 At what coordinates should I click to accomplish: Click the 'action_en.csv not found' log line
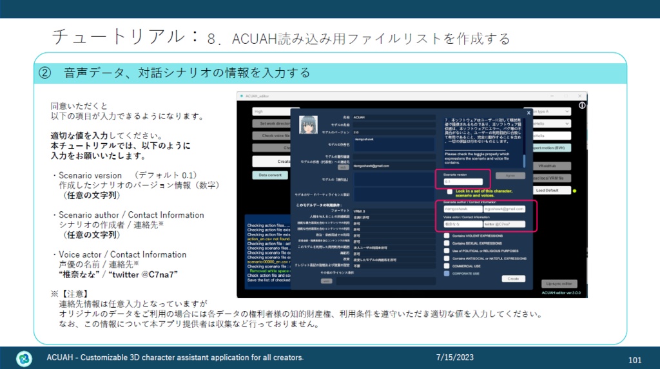(269, 239)
